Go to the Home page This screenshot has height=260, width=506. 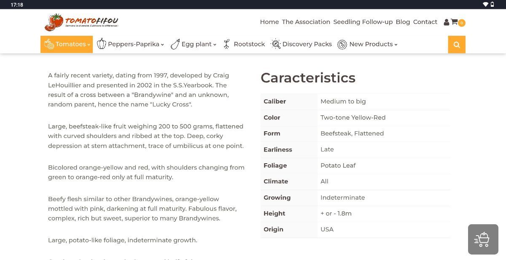pyautogui.click(x=269, y=22)
